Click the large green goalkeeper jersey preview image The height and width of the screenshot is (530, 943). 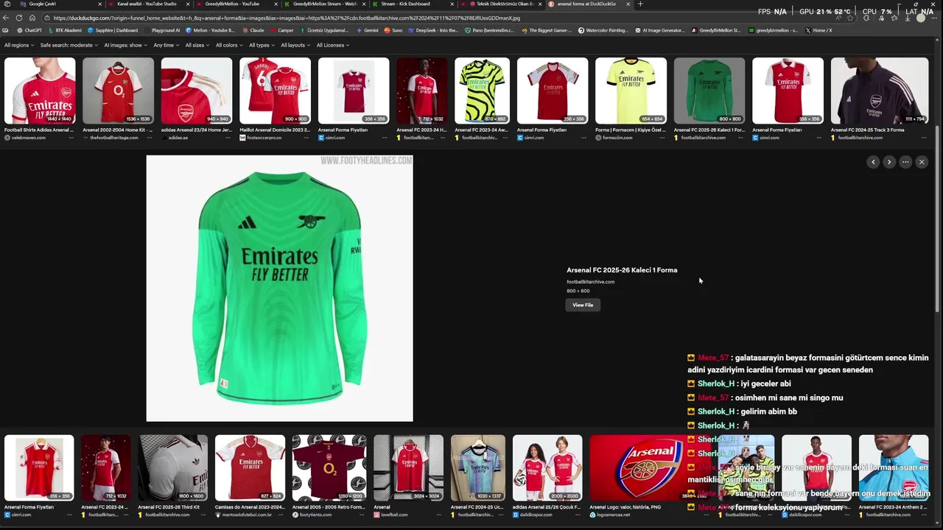[x=280, y=289]
